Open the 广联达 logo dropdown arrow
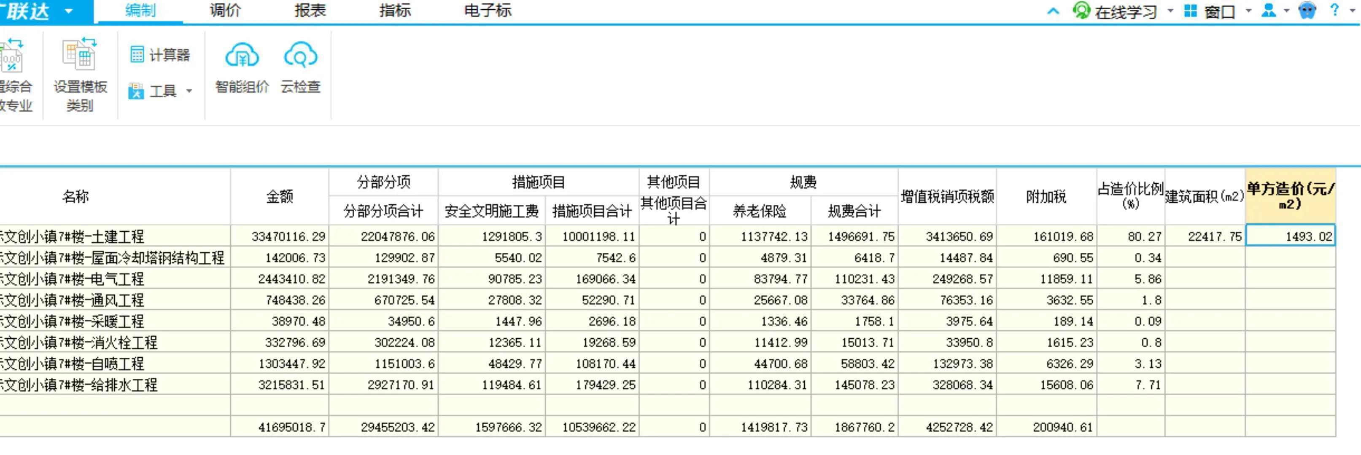This screenshot has height=455, width=1361. [69, 11]
